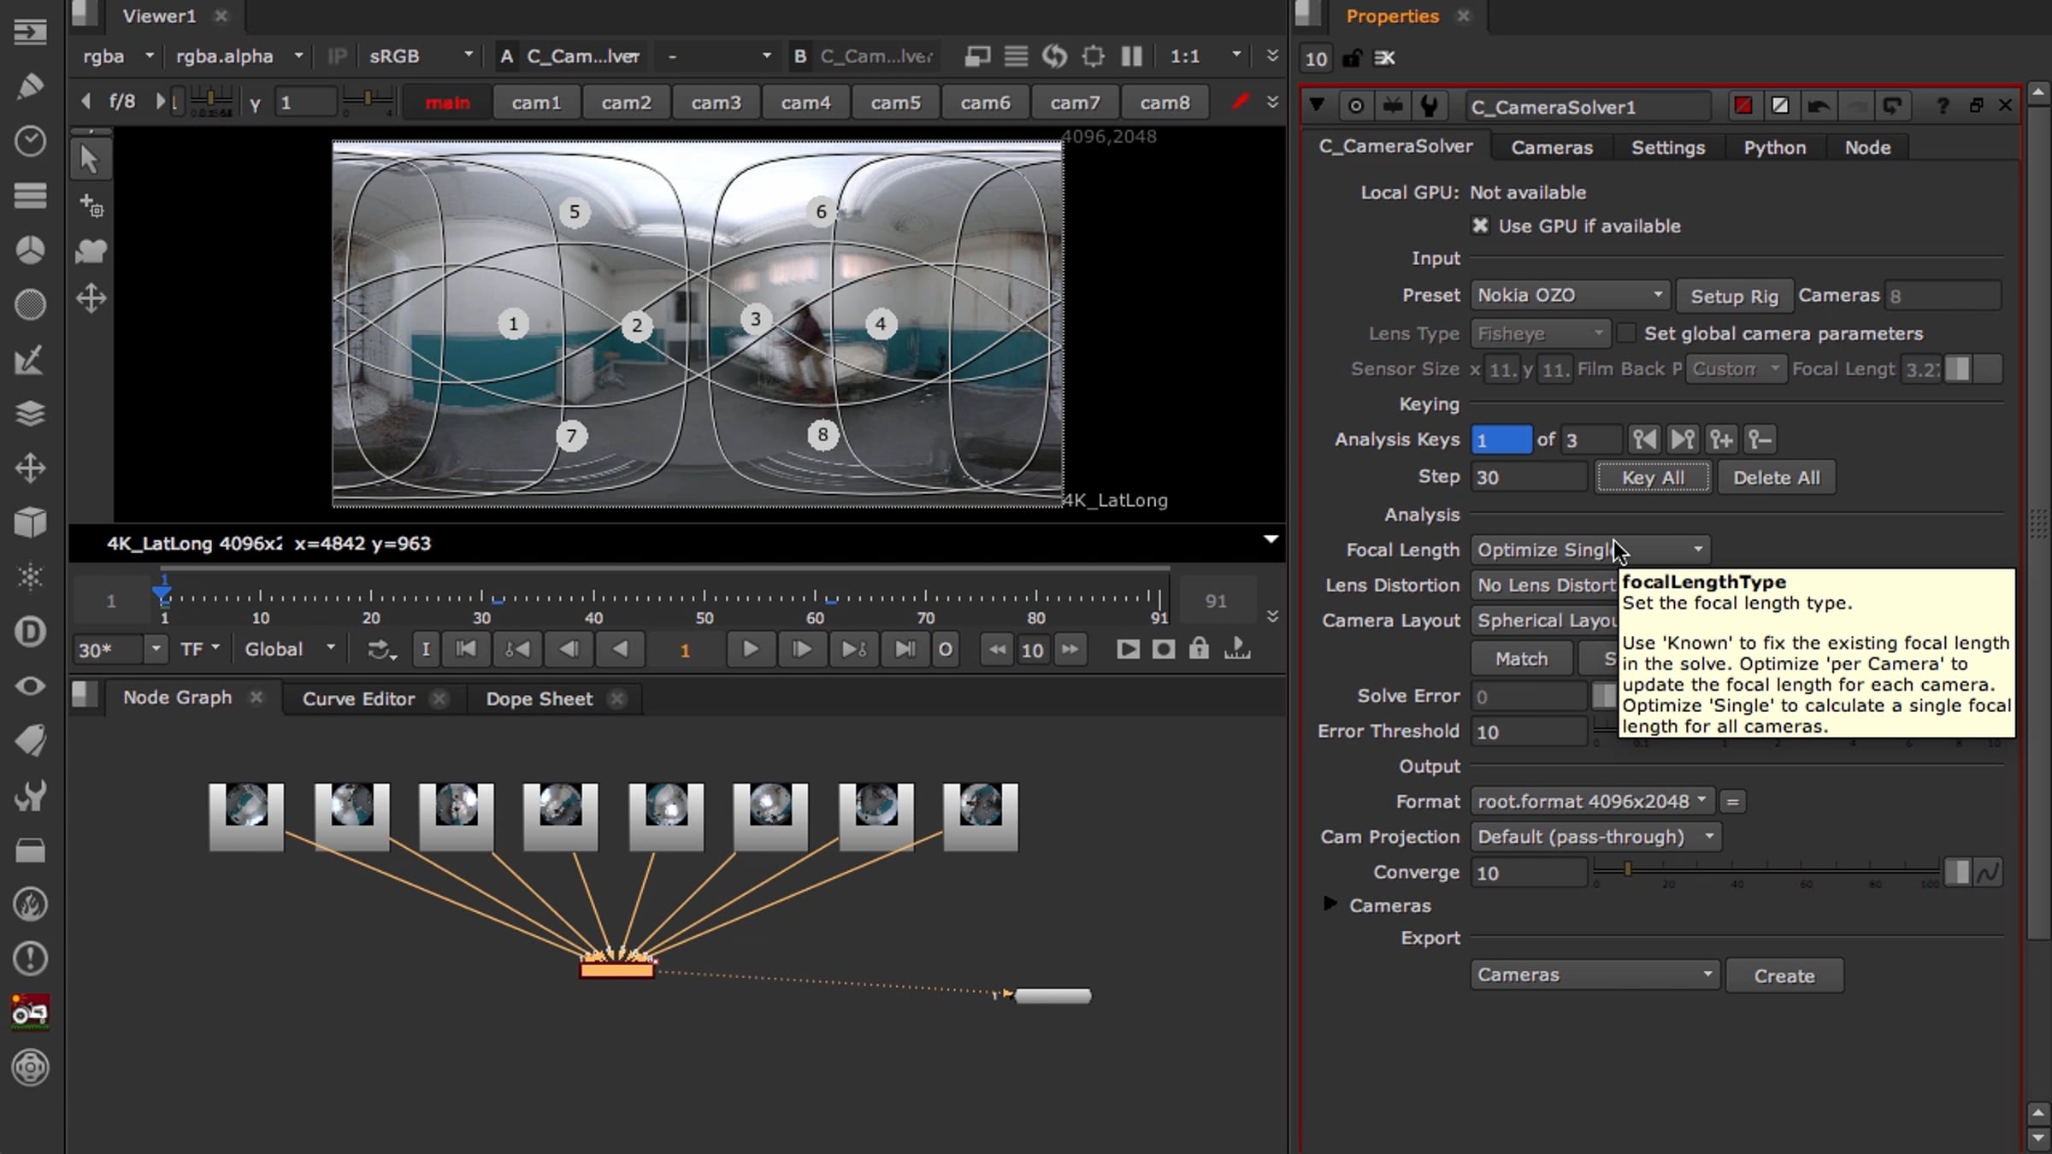Screen dimensions: 2052x1154
Task: Switch to the Settings tab
Action: point(1667,147)
